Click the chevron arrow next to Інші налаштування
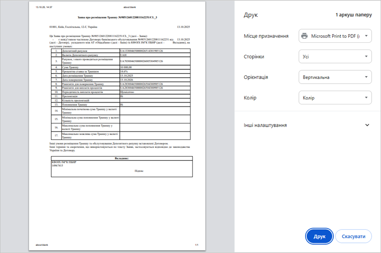 (x=367, y=125)
